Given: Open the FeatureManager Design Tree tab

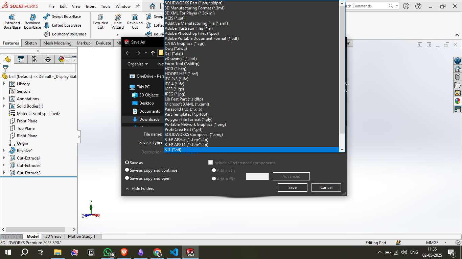Looking at the screenshot, I should pyautogui.click(x=7, y=59).
